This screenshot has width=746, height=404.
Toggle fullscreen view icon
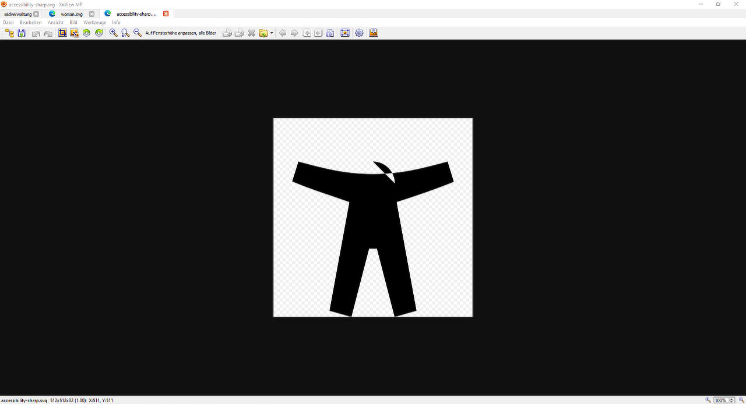point(345,33)
